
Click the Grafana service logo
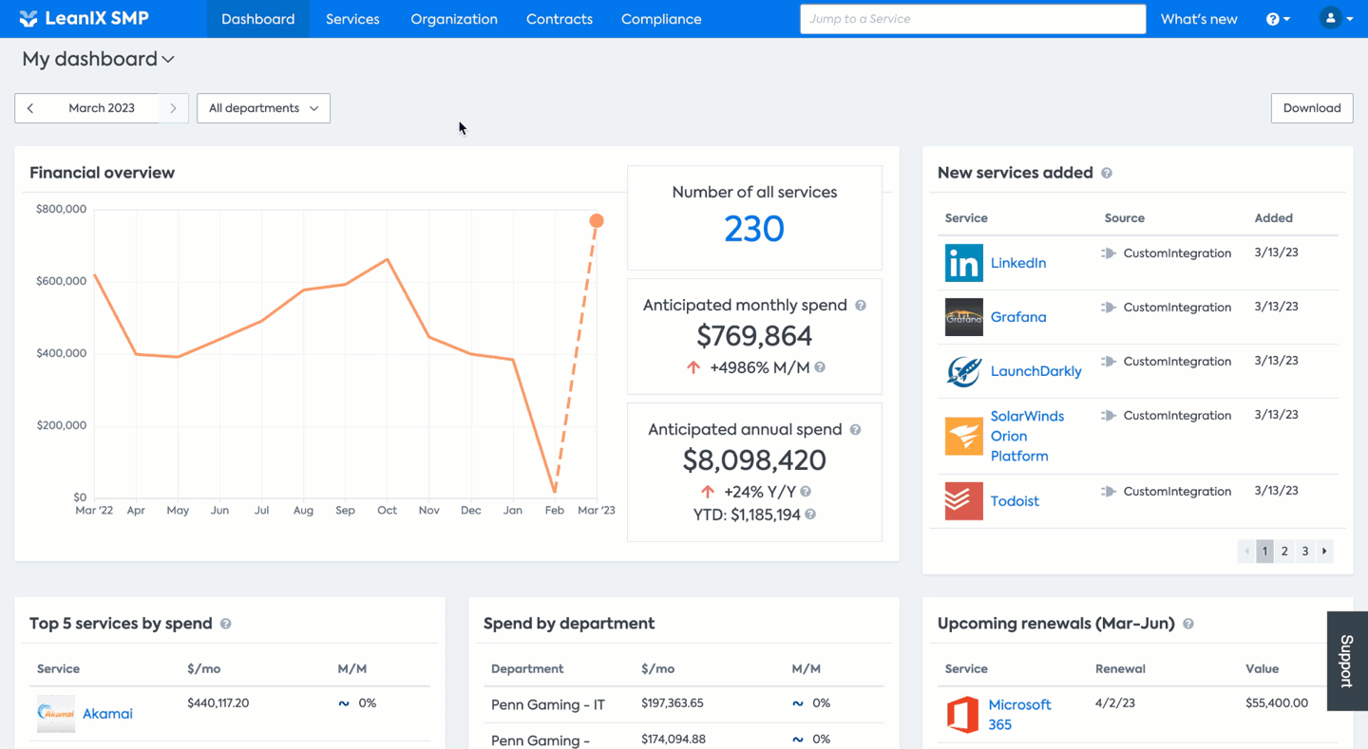[x=963, y=317]
